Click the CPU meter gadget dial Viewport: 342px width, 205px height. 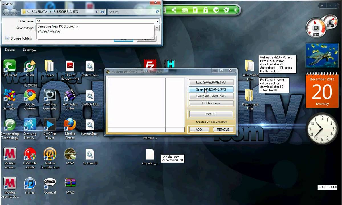tap(316, 28)
